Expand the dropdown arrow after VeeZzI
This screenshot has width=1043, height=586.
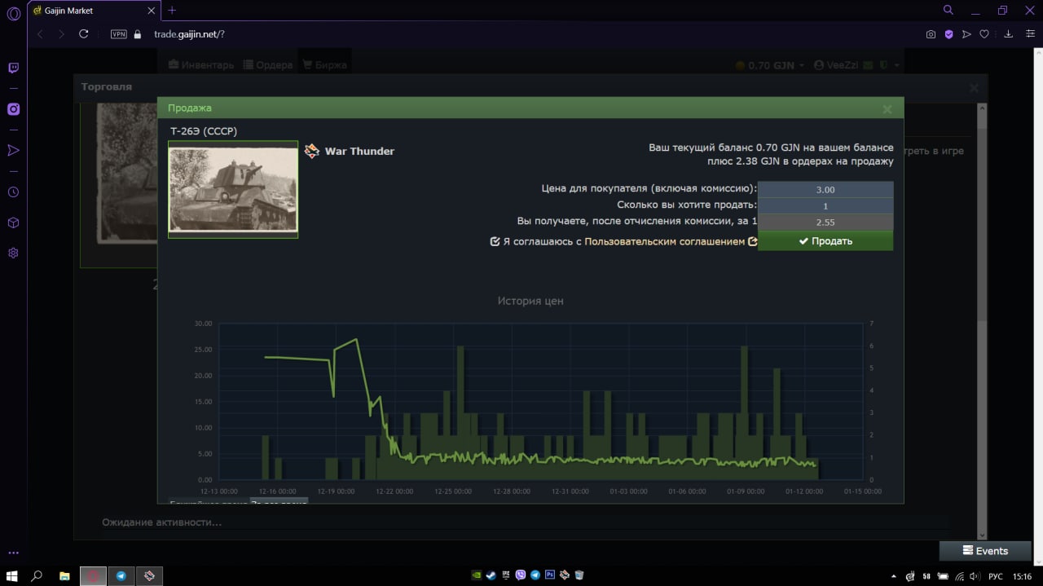pos(897,65)
